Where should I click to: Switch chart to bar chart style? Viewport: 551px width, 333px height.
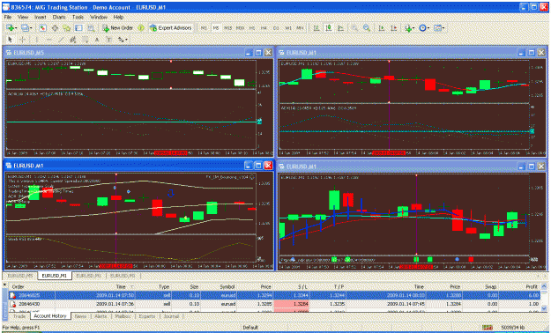point(316,28)
